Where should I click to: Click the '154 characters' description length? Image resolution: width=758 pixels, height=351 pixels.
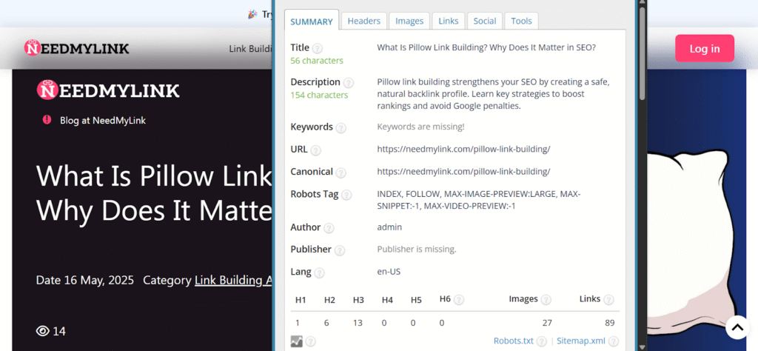point(319,95)
